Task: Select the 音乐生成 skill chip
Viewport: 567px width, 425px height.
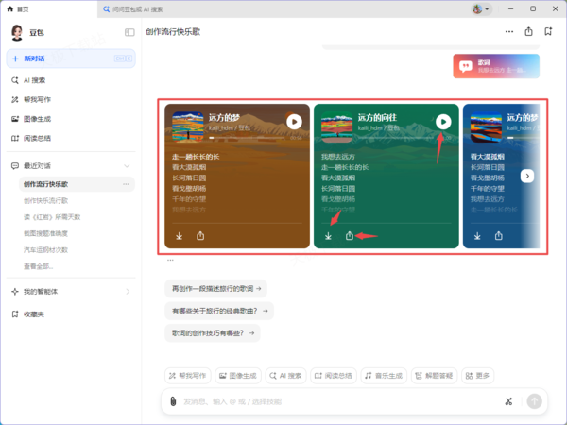Action: click(x=384, y=375)
